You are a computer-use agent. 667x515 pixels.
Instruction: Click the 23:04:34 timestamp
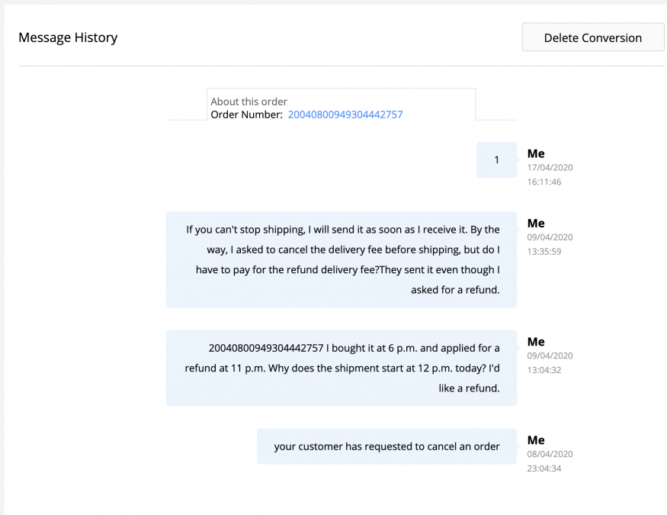544,468
